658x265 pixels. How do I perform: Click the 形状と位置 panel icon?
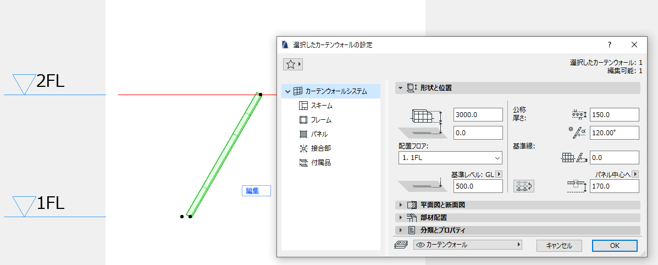[412, 88]
